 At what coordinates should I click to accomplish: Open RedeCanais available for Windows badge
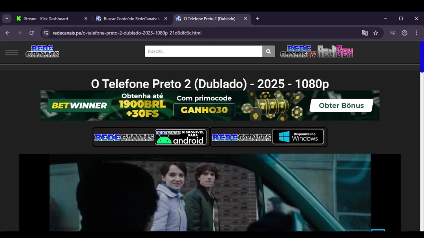269,137
